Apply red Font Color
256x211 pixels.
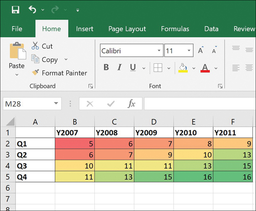click(205, 68)
